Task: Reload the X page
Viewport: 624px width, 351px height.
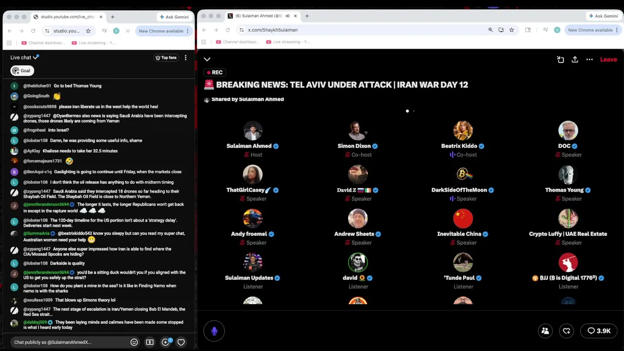Action: point(227,30)
